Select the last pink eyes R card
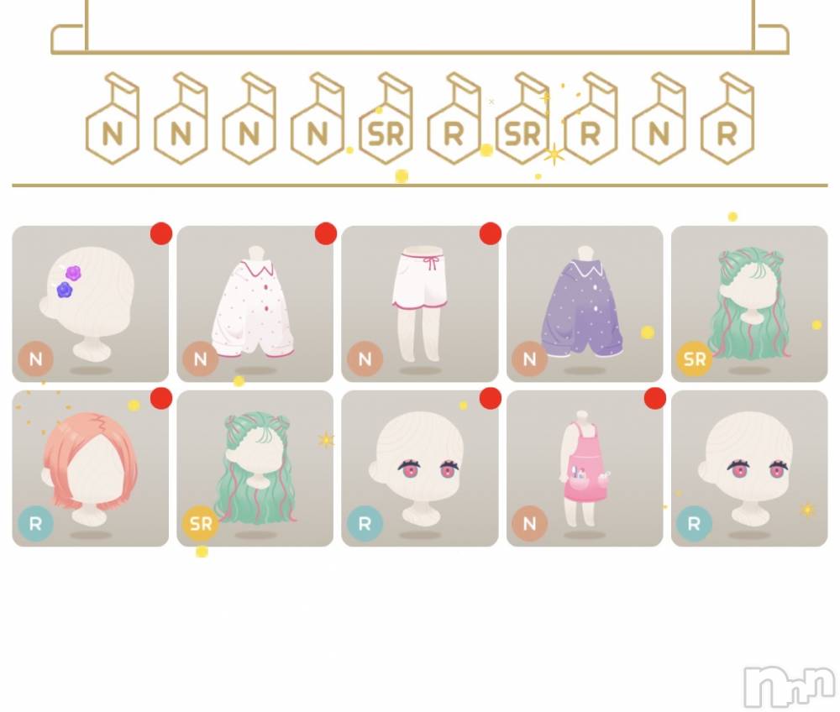Viewport: 840px width, 712px height. pyautogui.click(x=749, y=469)
